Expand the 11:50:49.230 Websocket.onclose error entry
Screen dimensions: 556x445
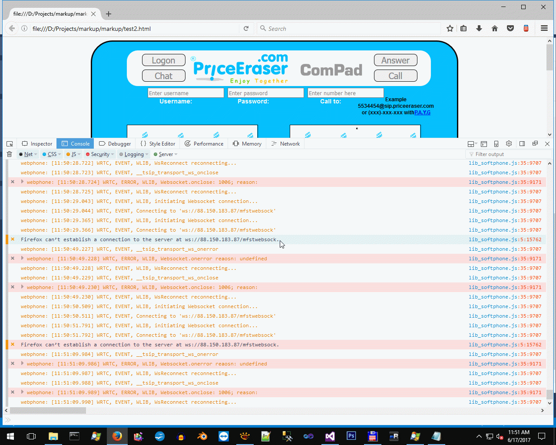[x=23, y=287]
